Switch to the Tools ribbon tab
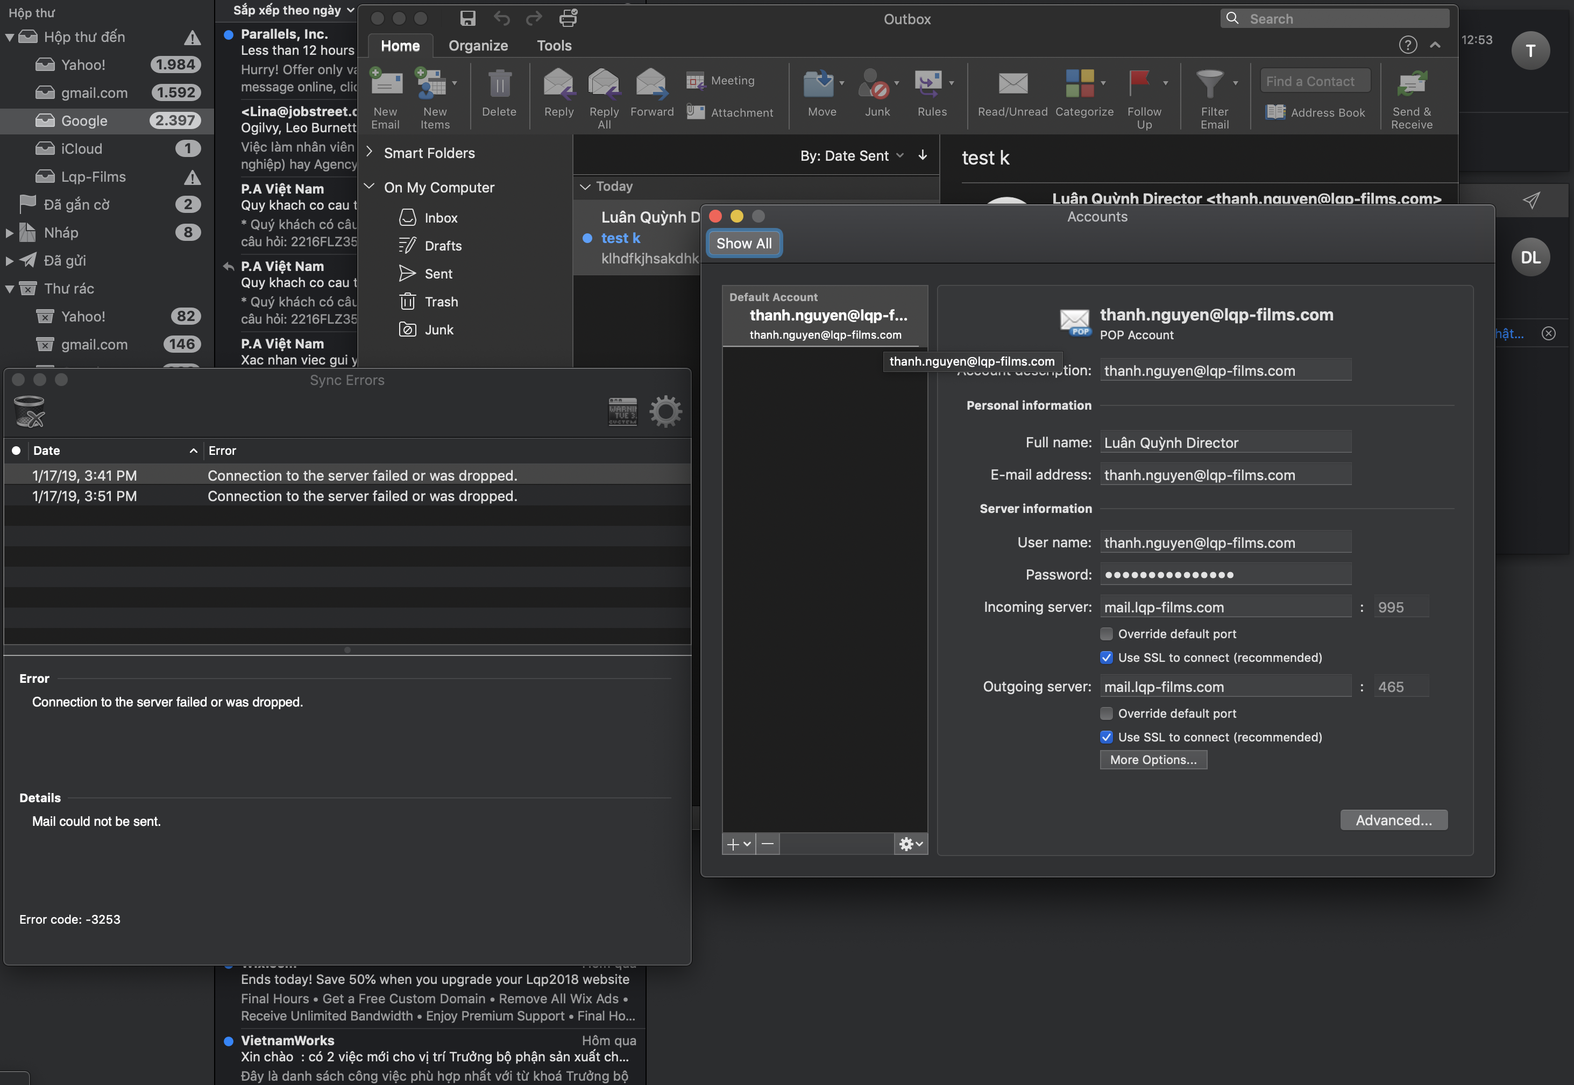This screenshot has height=1085, width=1574. pyautogui.click(x=554, y=46)
